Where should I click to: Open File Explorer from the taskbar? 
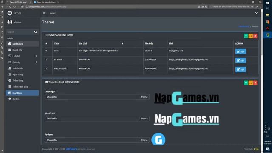[x=267, y=15]
